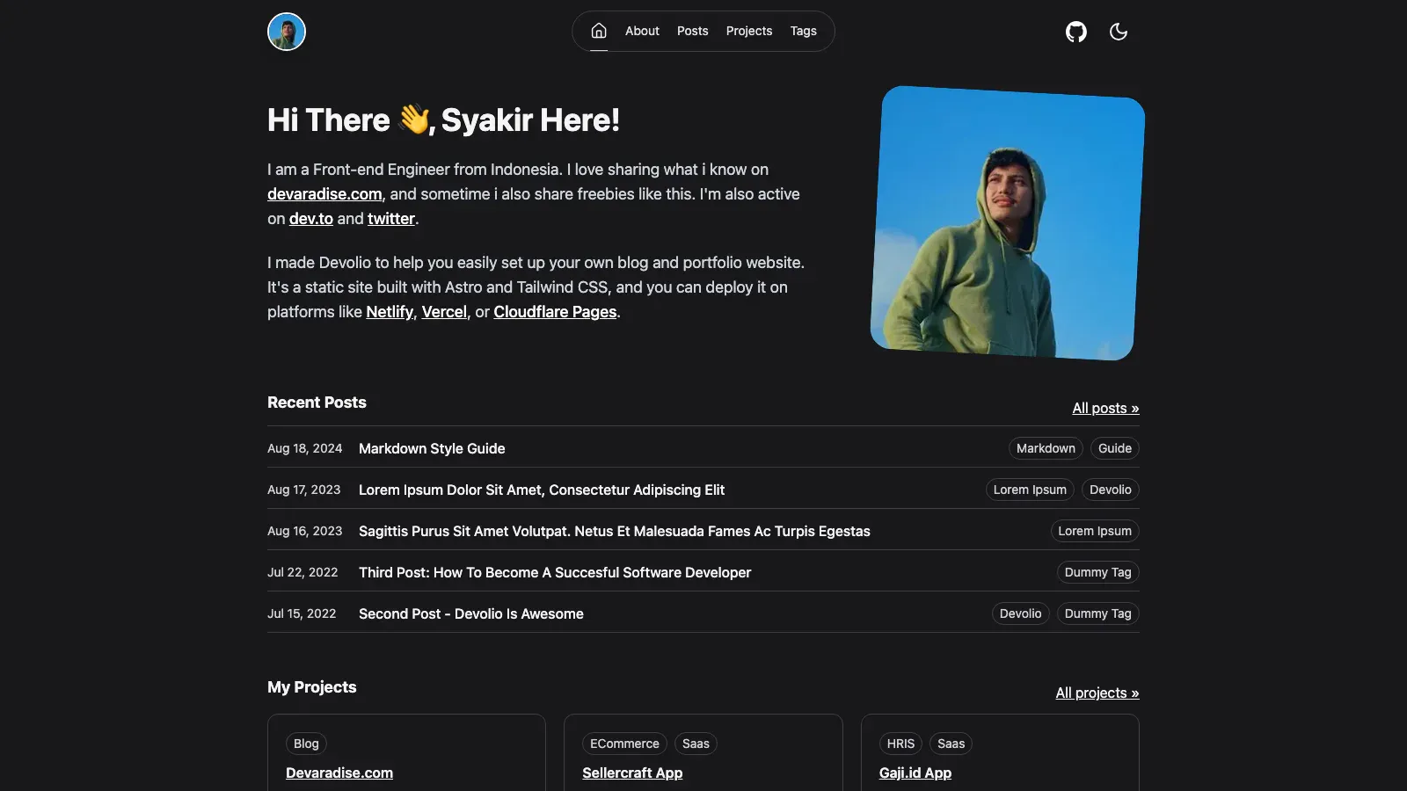This screenshot has height=791, width=1407.
Task: Follow the Cloudflare Pages link
Action: (x=555, y=312)
